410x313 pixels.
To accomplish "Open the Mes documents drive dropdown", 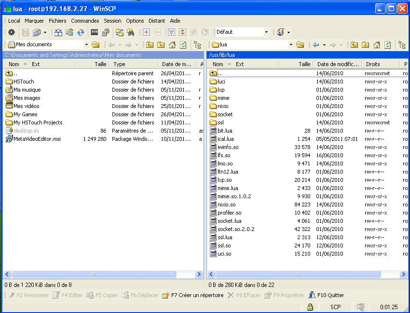I will [x=86, y=45].
